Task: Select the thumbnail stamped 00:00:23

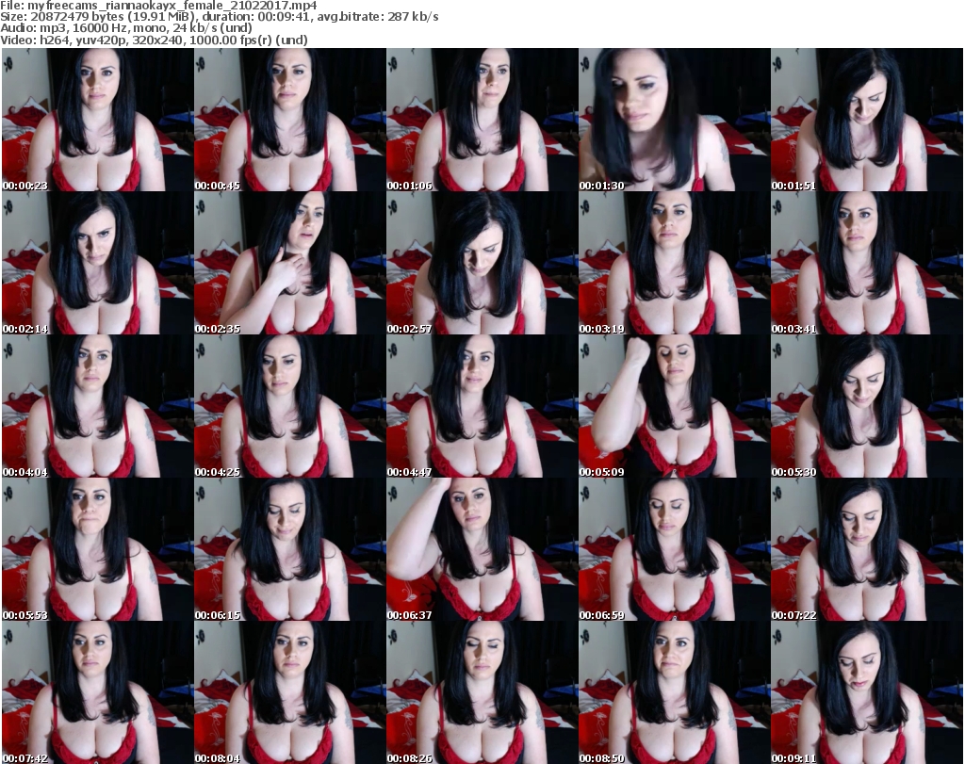Action: click(x=97, y=120)
